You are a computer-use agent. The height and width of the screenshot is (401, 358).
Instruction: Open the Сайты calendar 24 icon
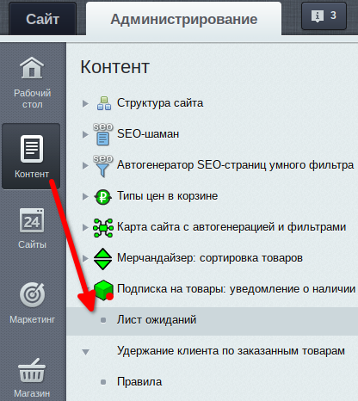32,220
